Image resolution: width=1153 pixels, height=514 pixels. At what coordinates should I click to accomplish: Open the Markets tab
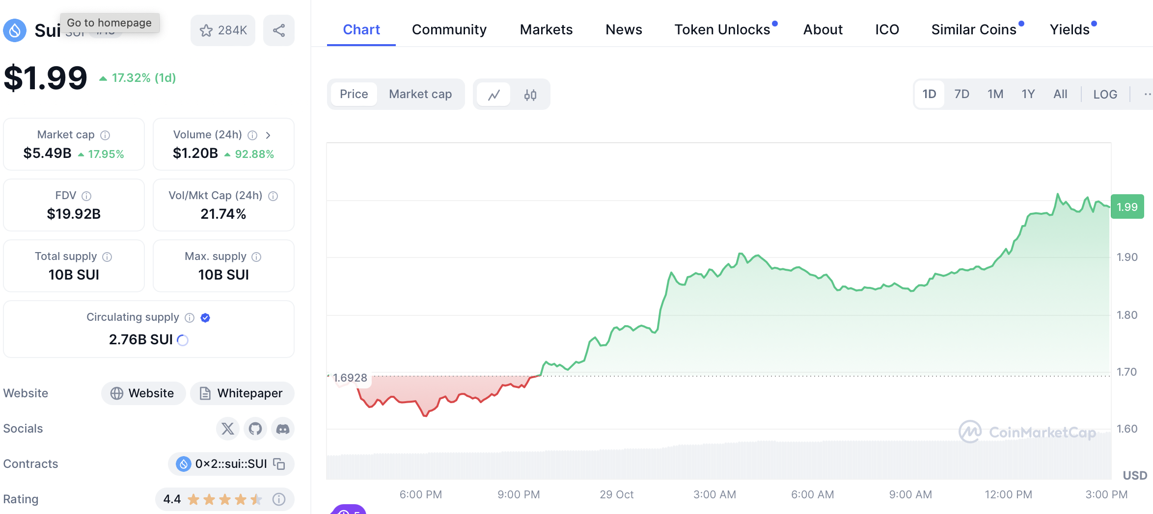[x=546, y=29]
